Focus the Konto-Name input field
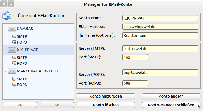 pyautogui.click(x=160, y=18)
